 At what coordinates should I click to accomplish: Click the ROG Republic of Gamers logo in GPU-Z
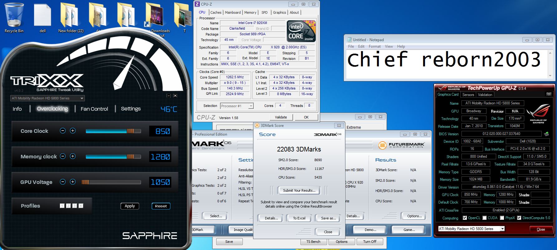coord(538,114)
